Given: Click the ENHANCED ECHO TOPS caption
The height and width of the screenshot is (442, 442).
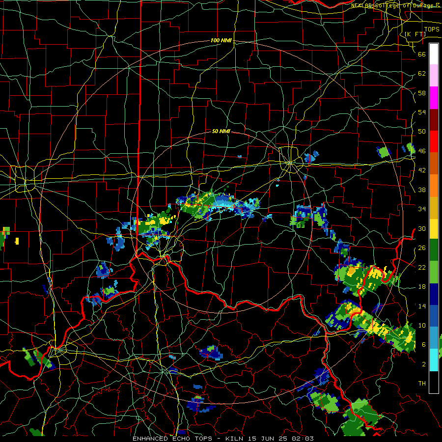Looking at the screenshot, I should [172, 439].
